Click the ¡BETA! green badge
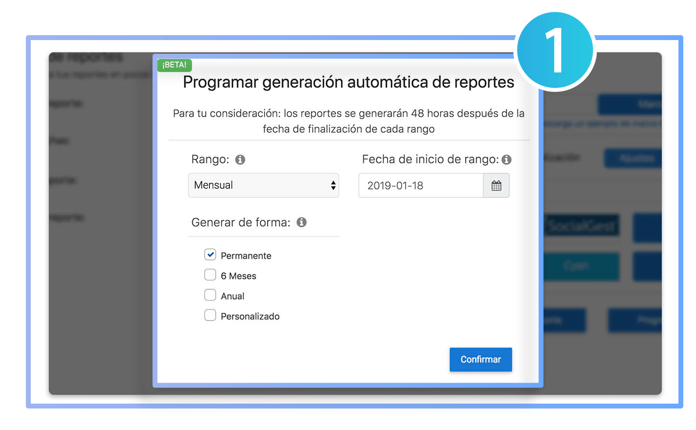Image resolution: width=696 pixels, height=430 pixels. [175, 65]
